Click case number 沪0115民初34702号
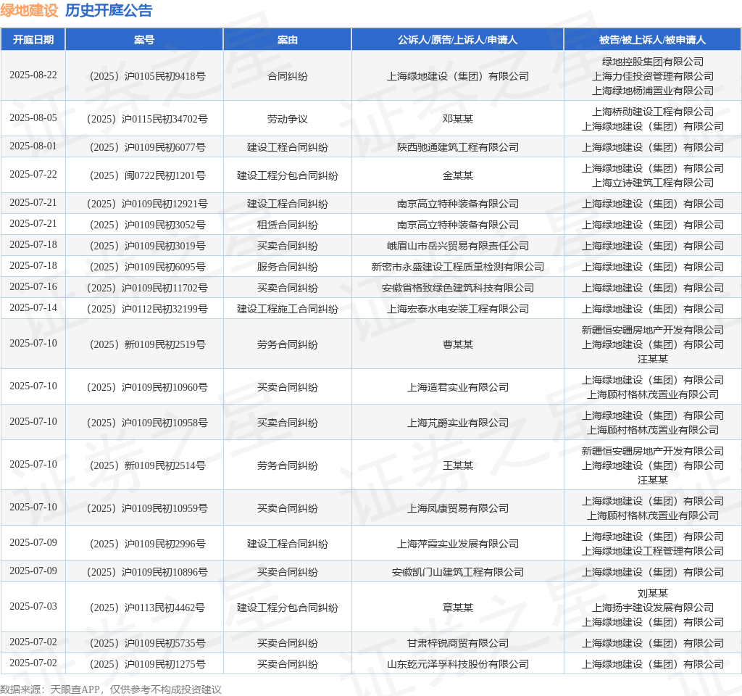 click(147, 119)
